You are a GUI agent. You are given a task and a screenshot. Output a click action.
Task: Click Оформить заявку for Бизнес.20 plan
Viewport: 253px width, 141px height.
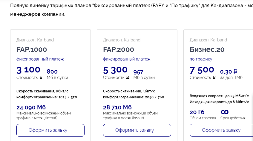coord(221,130)
